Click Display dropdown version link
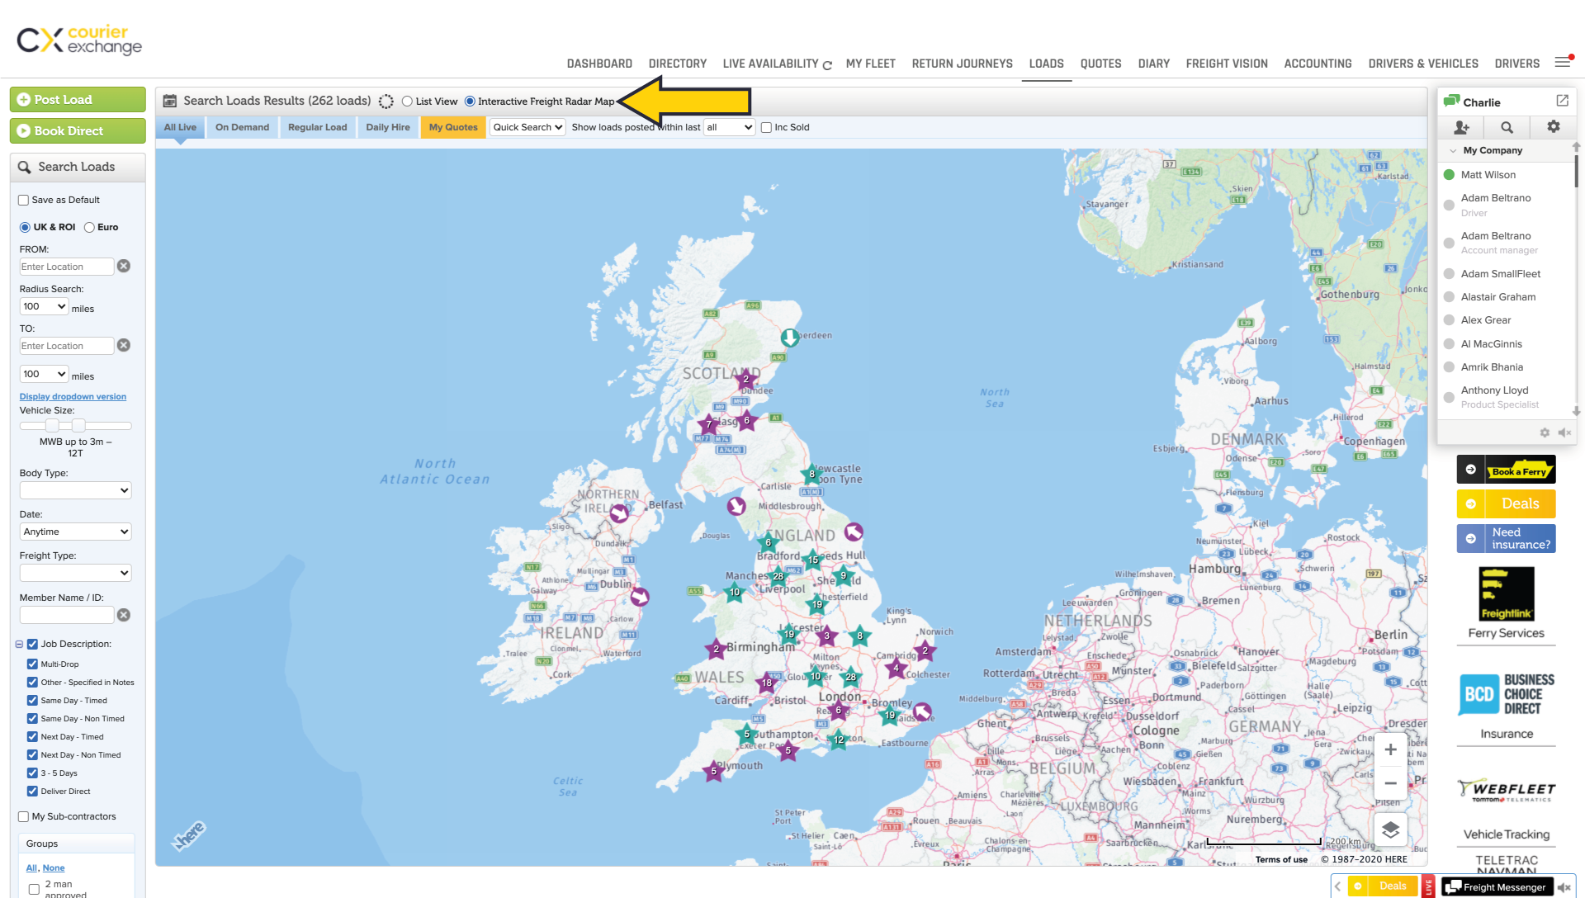Viewport: 1585px width, 898px height. point(73,397)
